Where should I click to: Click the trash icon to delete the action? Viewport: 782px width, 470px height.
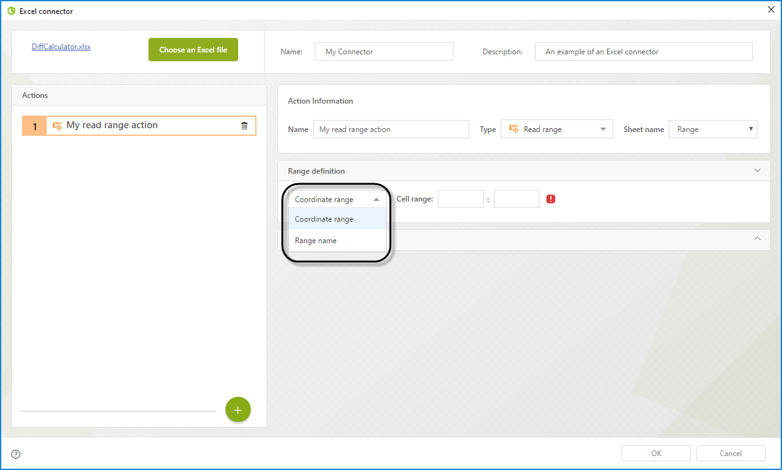(244, 126)
